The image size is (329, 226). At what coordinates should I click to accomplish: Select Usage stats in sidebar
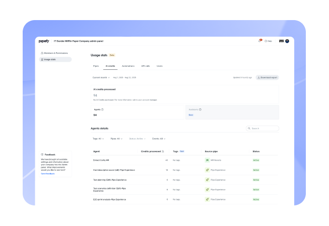pyautogui.click(x=55, y=60)
